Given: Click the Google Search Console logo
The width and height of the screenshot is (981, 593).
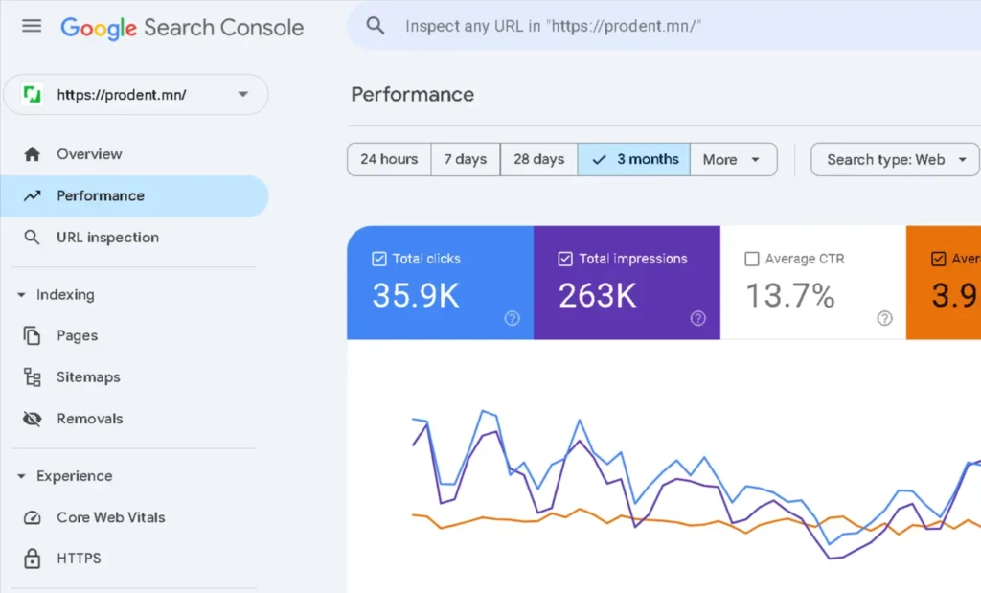Looking at the screenshot, I should 182,28.
